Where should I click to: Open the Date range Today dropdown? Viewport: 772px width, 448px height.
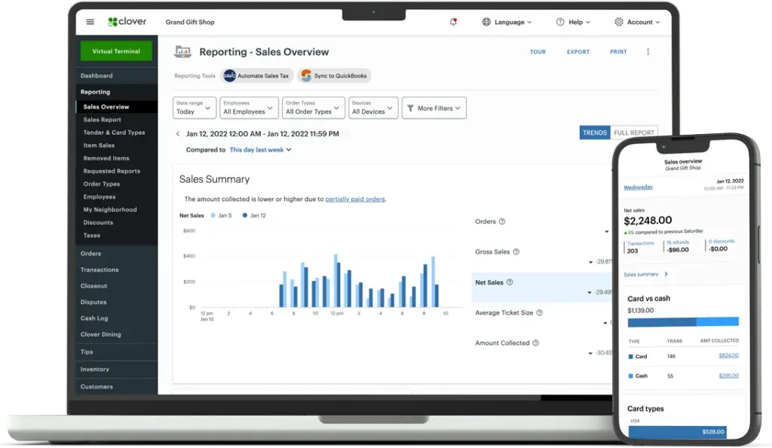click(194, 108)
